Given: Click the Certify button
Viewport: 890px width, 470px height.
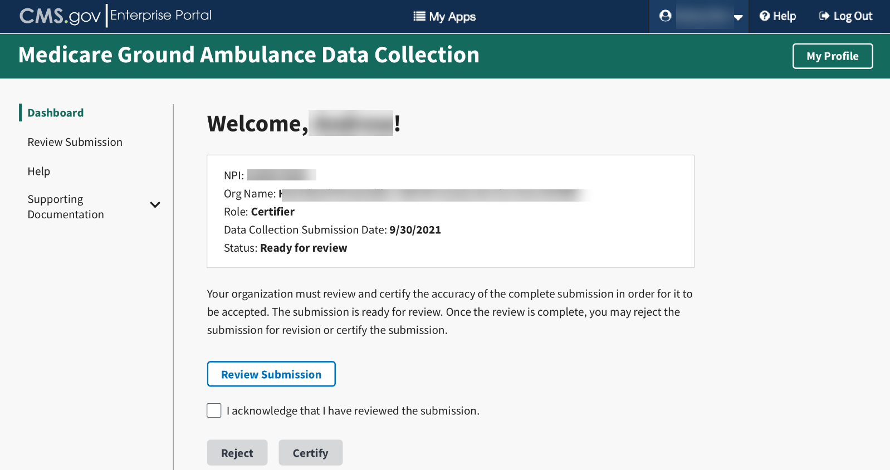Looking at the screenshot, I should pos(310,453).
